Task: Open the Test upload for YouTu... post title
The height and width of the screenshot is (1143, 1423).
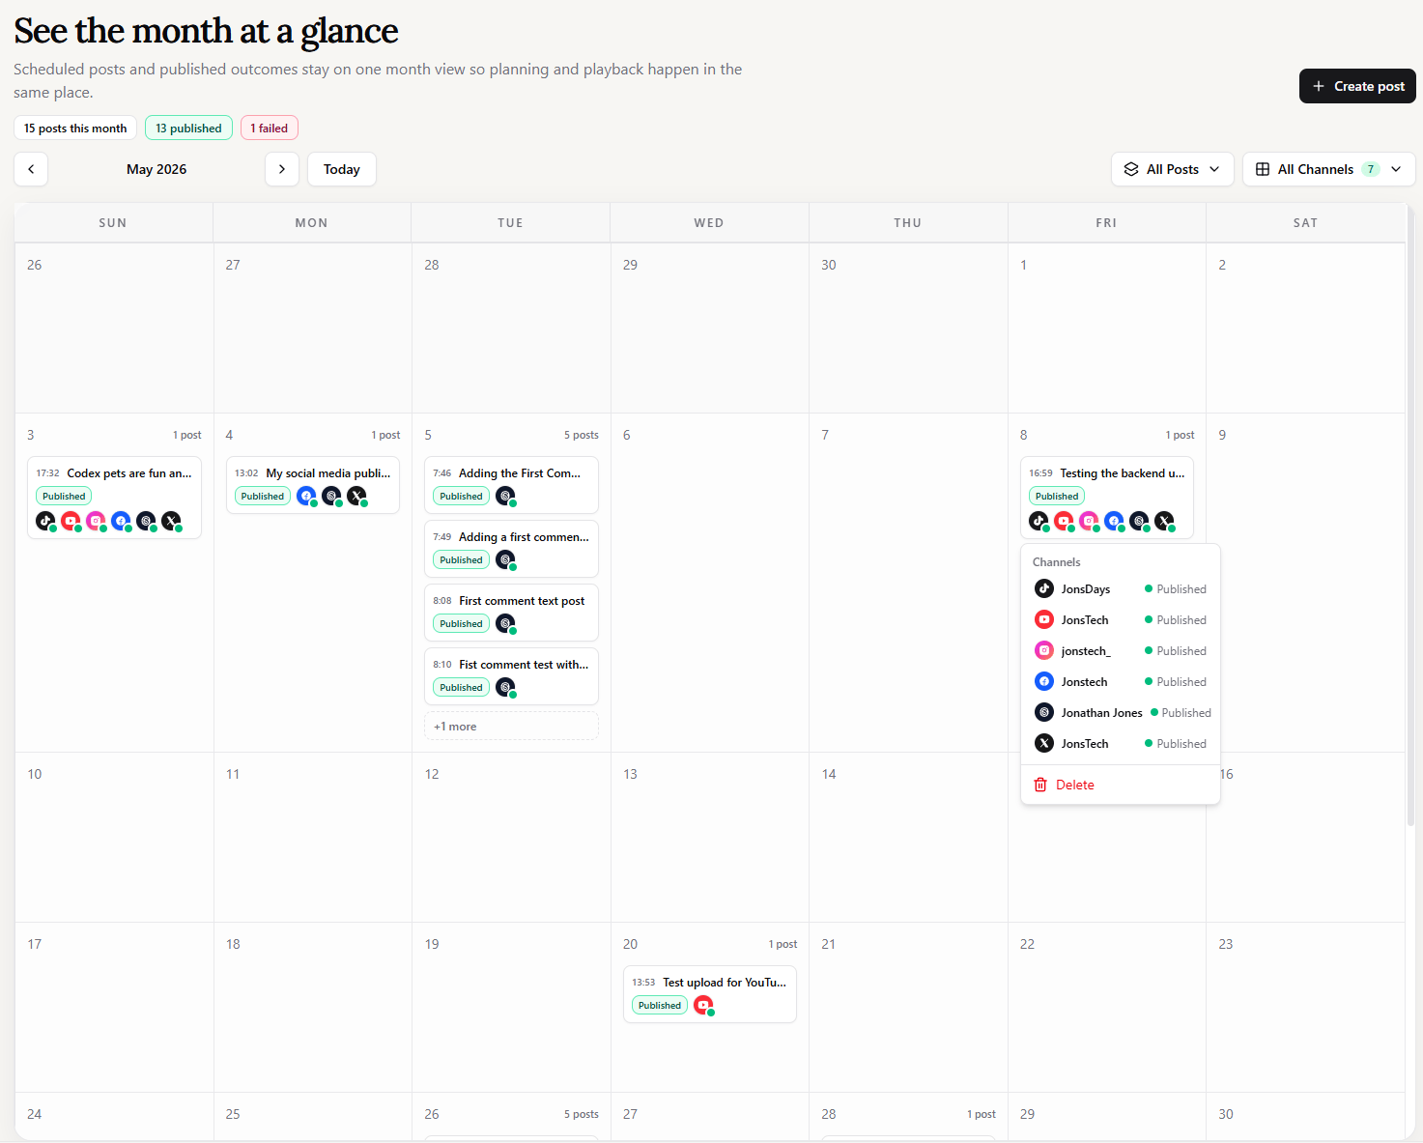Action: point(725,982)
